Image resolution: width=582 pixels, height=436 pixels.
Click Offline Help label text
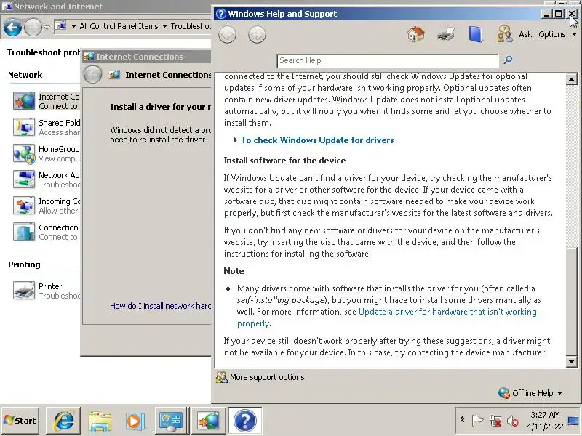(533, 393)
